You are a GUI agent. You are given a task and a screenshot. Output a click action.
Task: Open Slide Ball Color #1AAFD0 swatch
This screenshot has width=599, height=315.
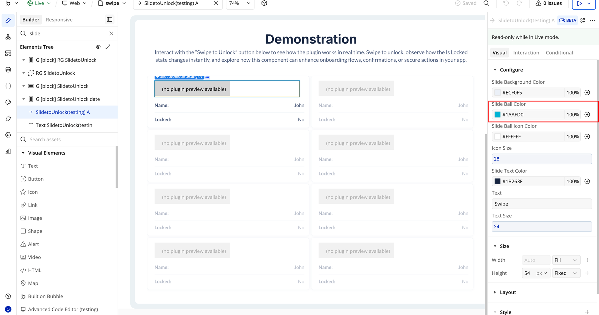click(x=497, y=115)
